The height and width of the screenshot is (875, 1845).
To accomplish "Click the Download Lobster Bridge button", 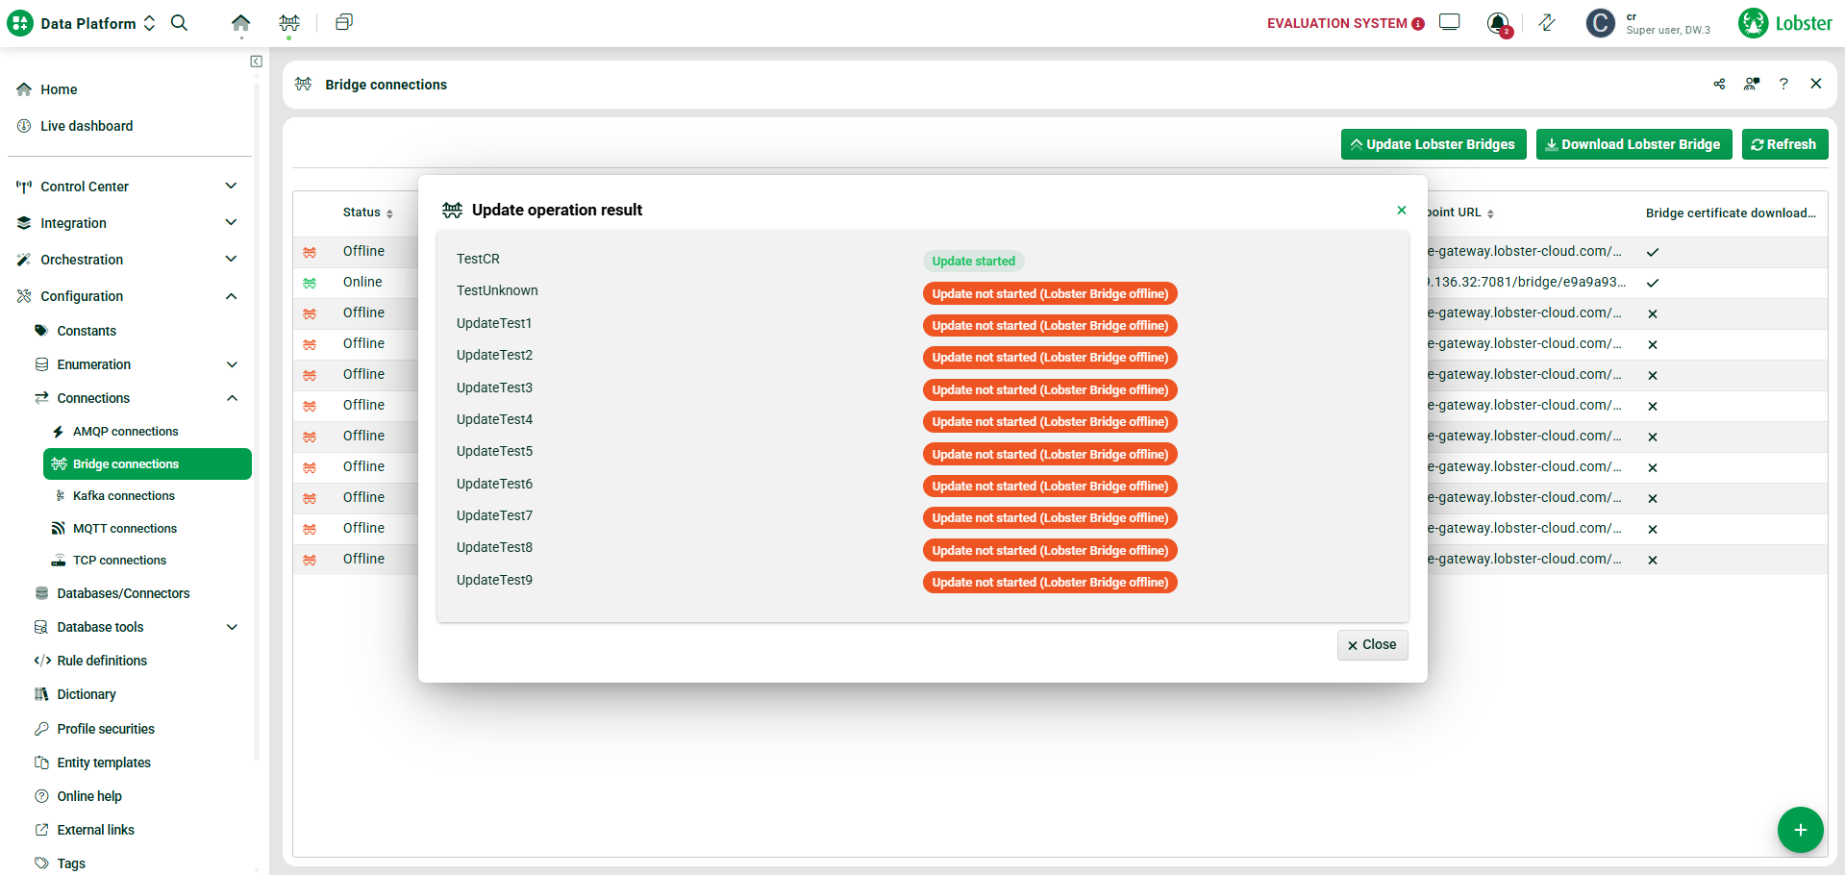I will [1633, 144].
